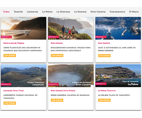142x118 pixels.
Task: Open the Guía 5 actividades al aire libre title
Action: click(x=117, y=49)
